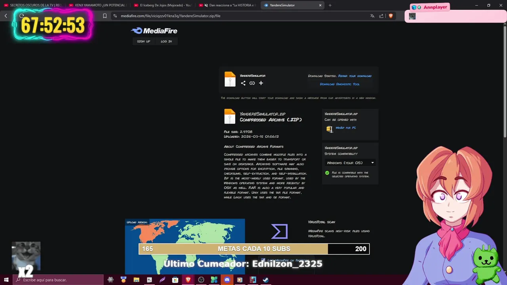Click the share icon in address bar

(x=381, y=16)
